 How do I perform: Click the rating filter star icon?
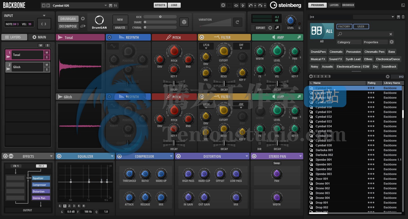(x=311, y=76)
